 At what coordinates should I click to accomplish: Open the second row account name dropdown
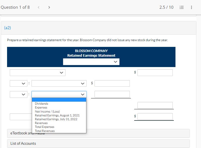(x=59, y=83)
